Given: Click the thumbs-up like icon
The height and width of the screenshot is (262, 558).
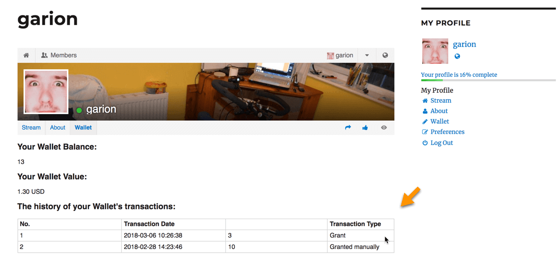Looking at the screenshot, I should (x=365, y=128).
